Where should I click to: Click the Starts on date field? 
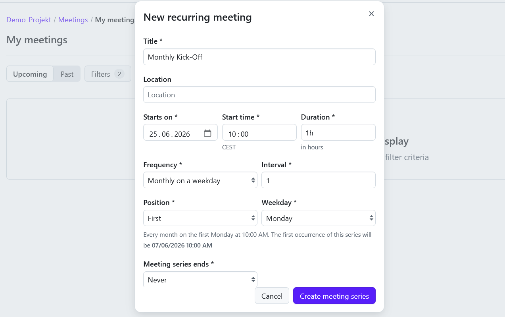(180, 132)
